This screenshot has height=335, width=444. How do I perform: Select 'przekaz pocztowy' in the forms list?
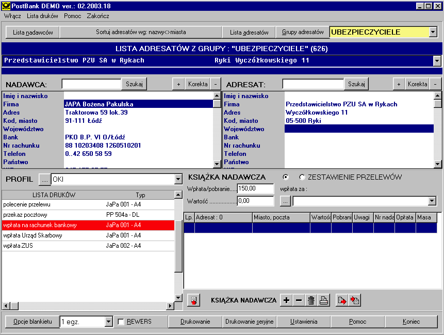pos(88,215)
